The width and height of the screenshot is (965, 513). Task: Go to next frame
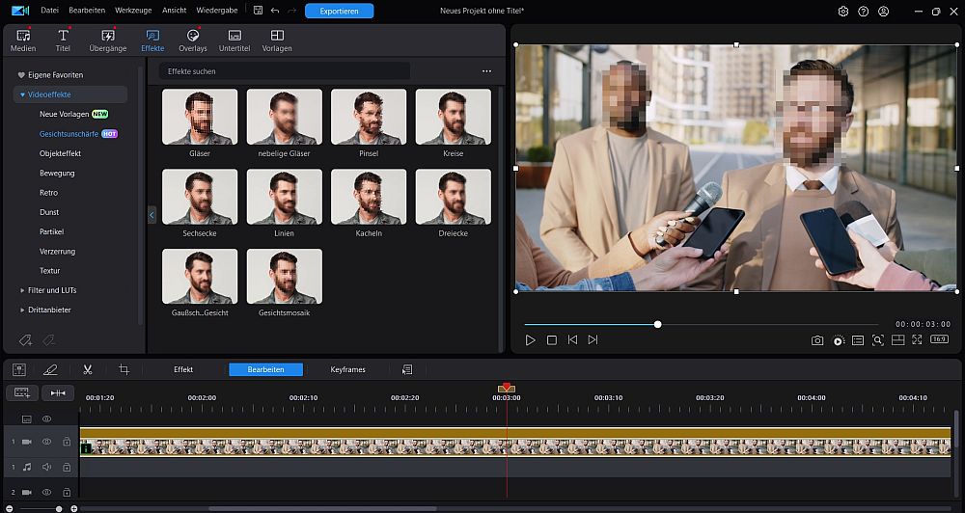point(593,340)
